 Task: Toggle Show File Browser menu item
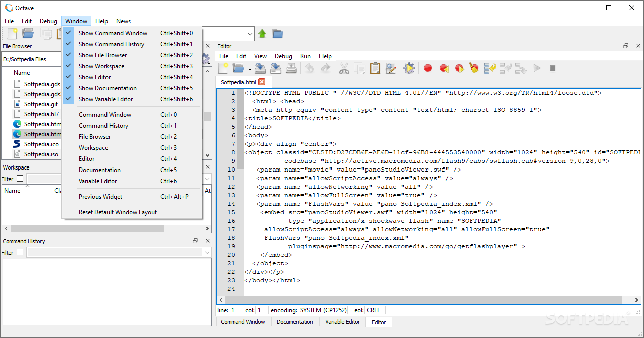click(x=132, y=55)
